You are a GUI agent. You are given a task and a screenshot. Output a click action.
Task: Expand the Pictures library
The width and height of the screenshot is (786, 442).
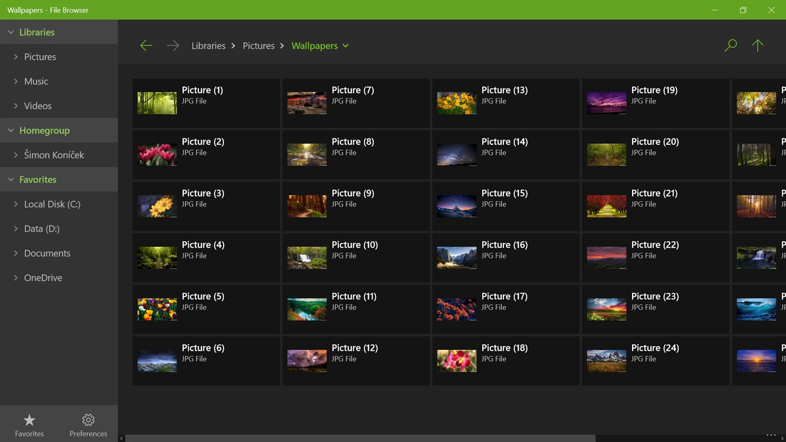tap(16, 57)
